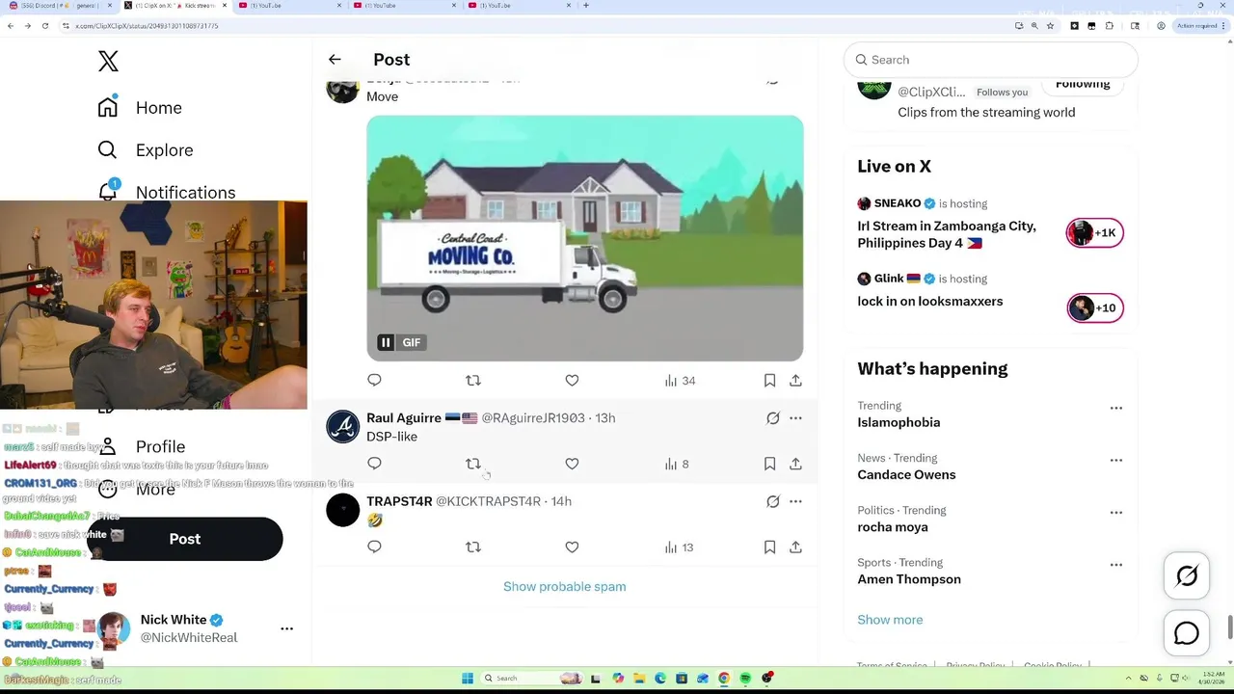Repost the DSP-like comment

click(x=473, y=464)
